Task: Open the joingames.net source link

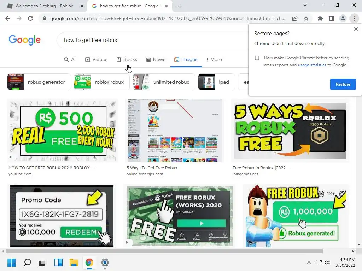Action: (x=245, y=174)
